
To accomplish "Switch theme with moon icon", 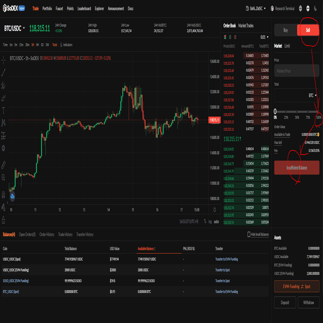I will click(315, 8).
